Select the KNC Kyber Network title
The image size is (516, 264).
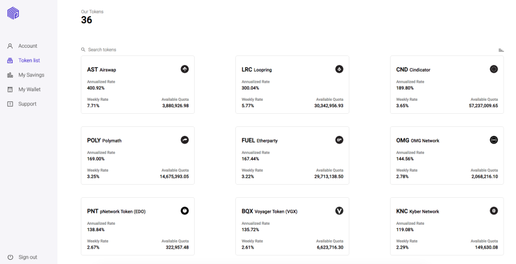coord(417,212)
